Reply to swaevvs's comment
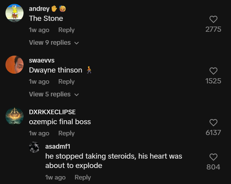Viewport: 231px width, 184px height. tap(66, 82)
